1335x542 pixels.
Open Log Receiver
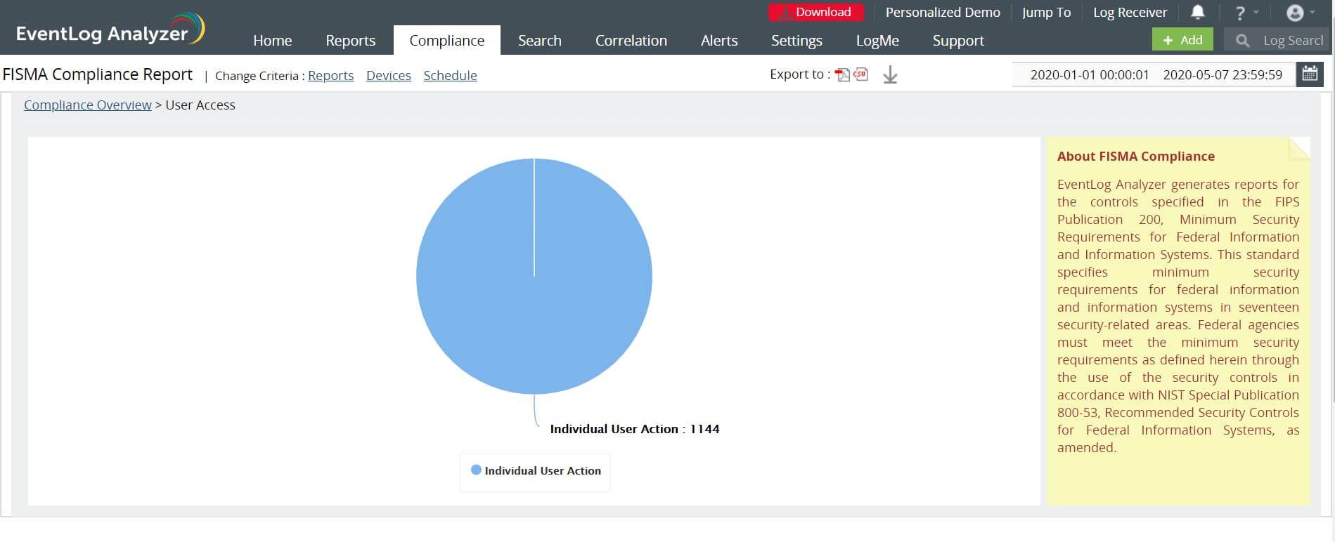click(1130, 13)
